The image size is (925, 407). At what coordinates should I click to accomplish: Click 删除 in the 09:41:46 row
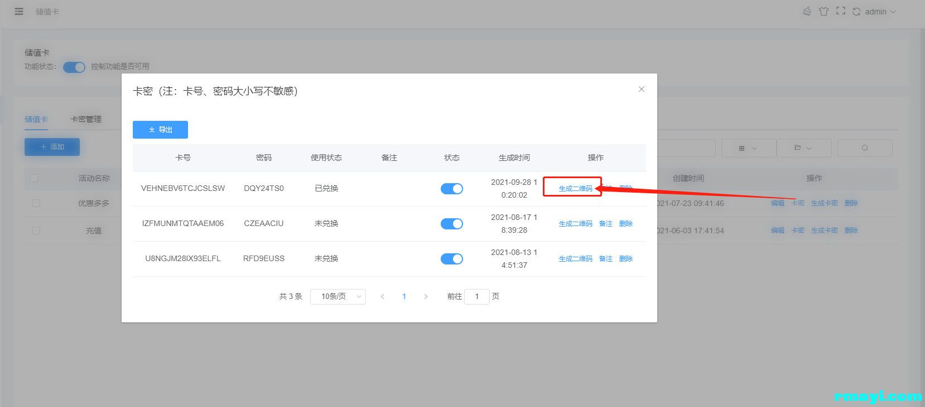(851, 203)
